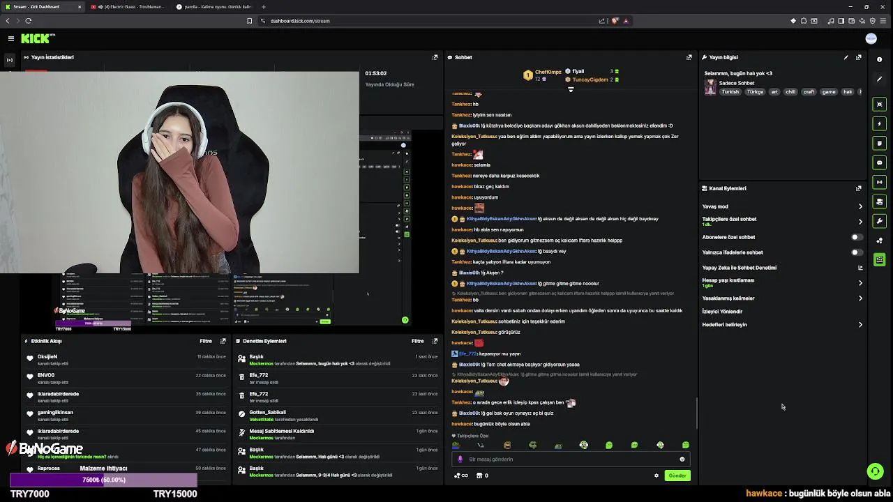Bookmark this page using address bar icon
Image resolution: width=893 pixels, height=502 pixels.
click(x=249, y=21)
